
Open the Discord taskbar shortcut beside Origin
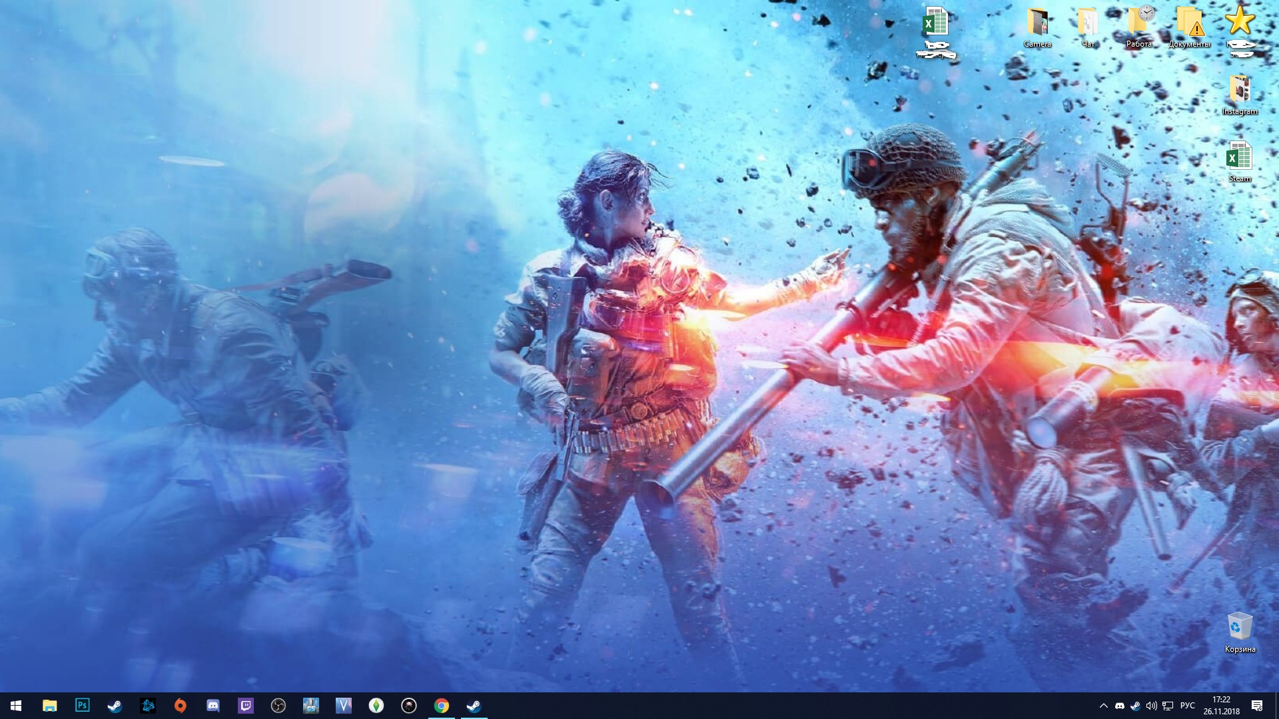213,706
